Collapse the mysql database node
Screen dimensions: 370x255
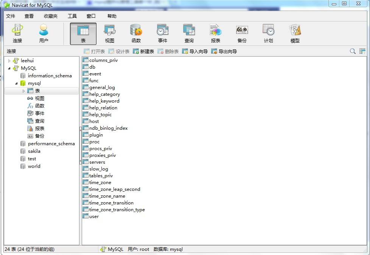tap(16, 83)
